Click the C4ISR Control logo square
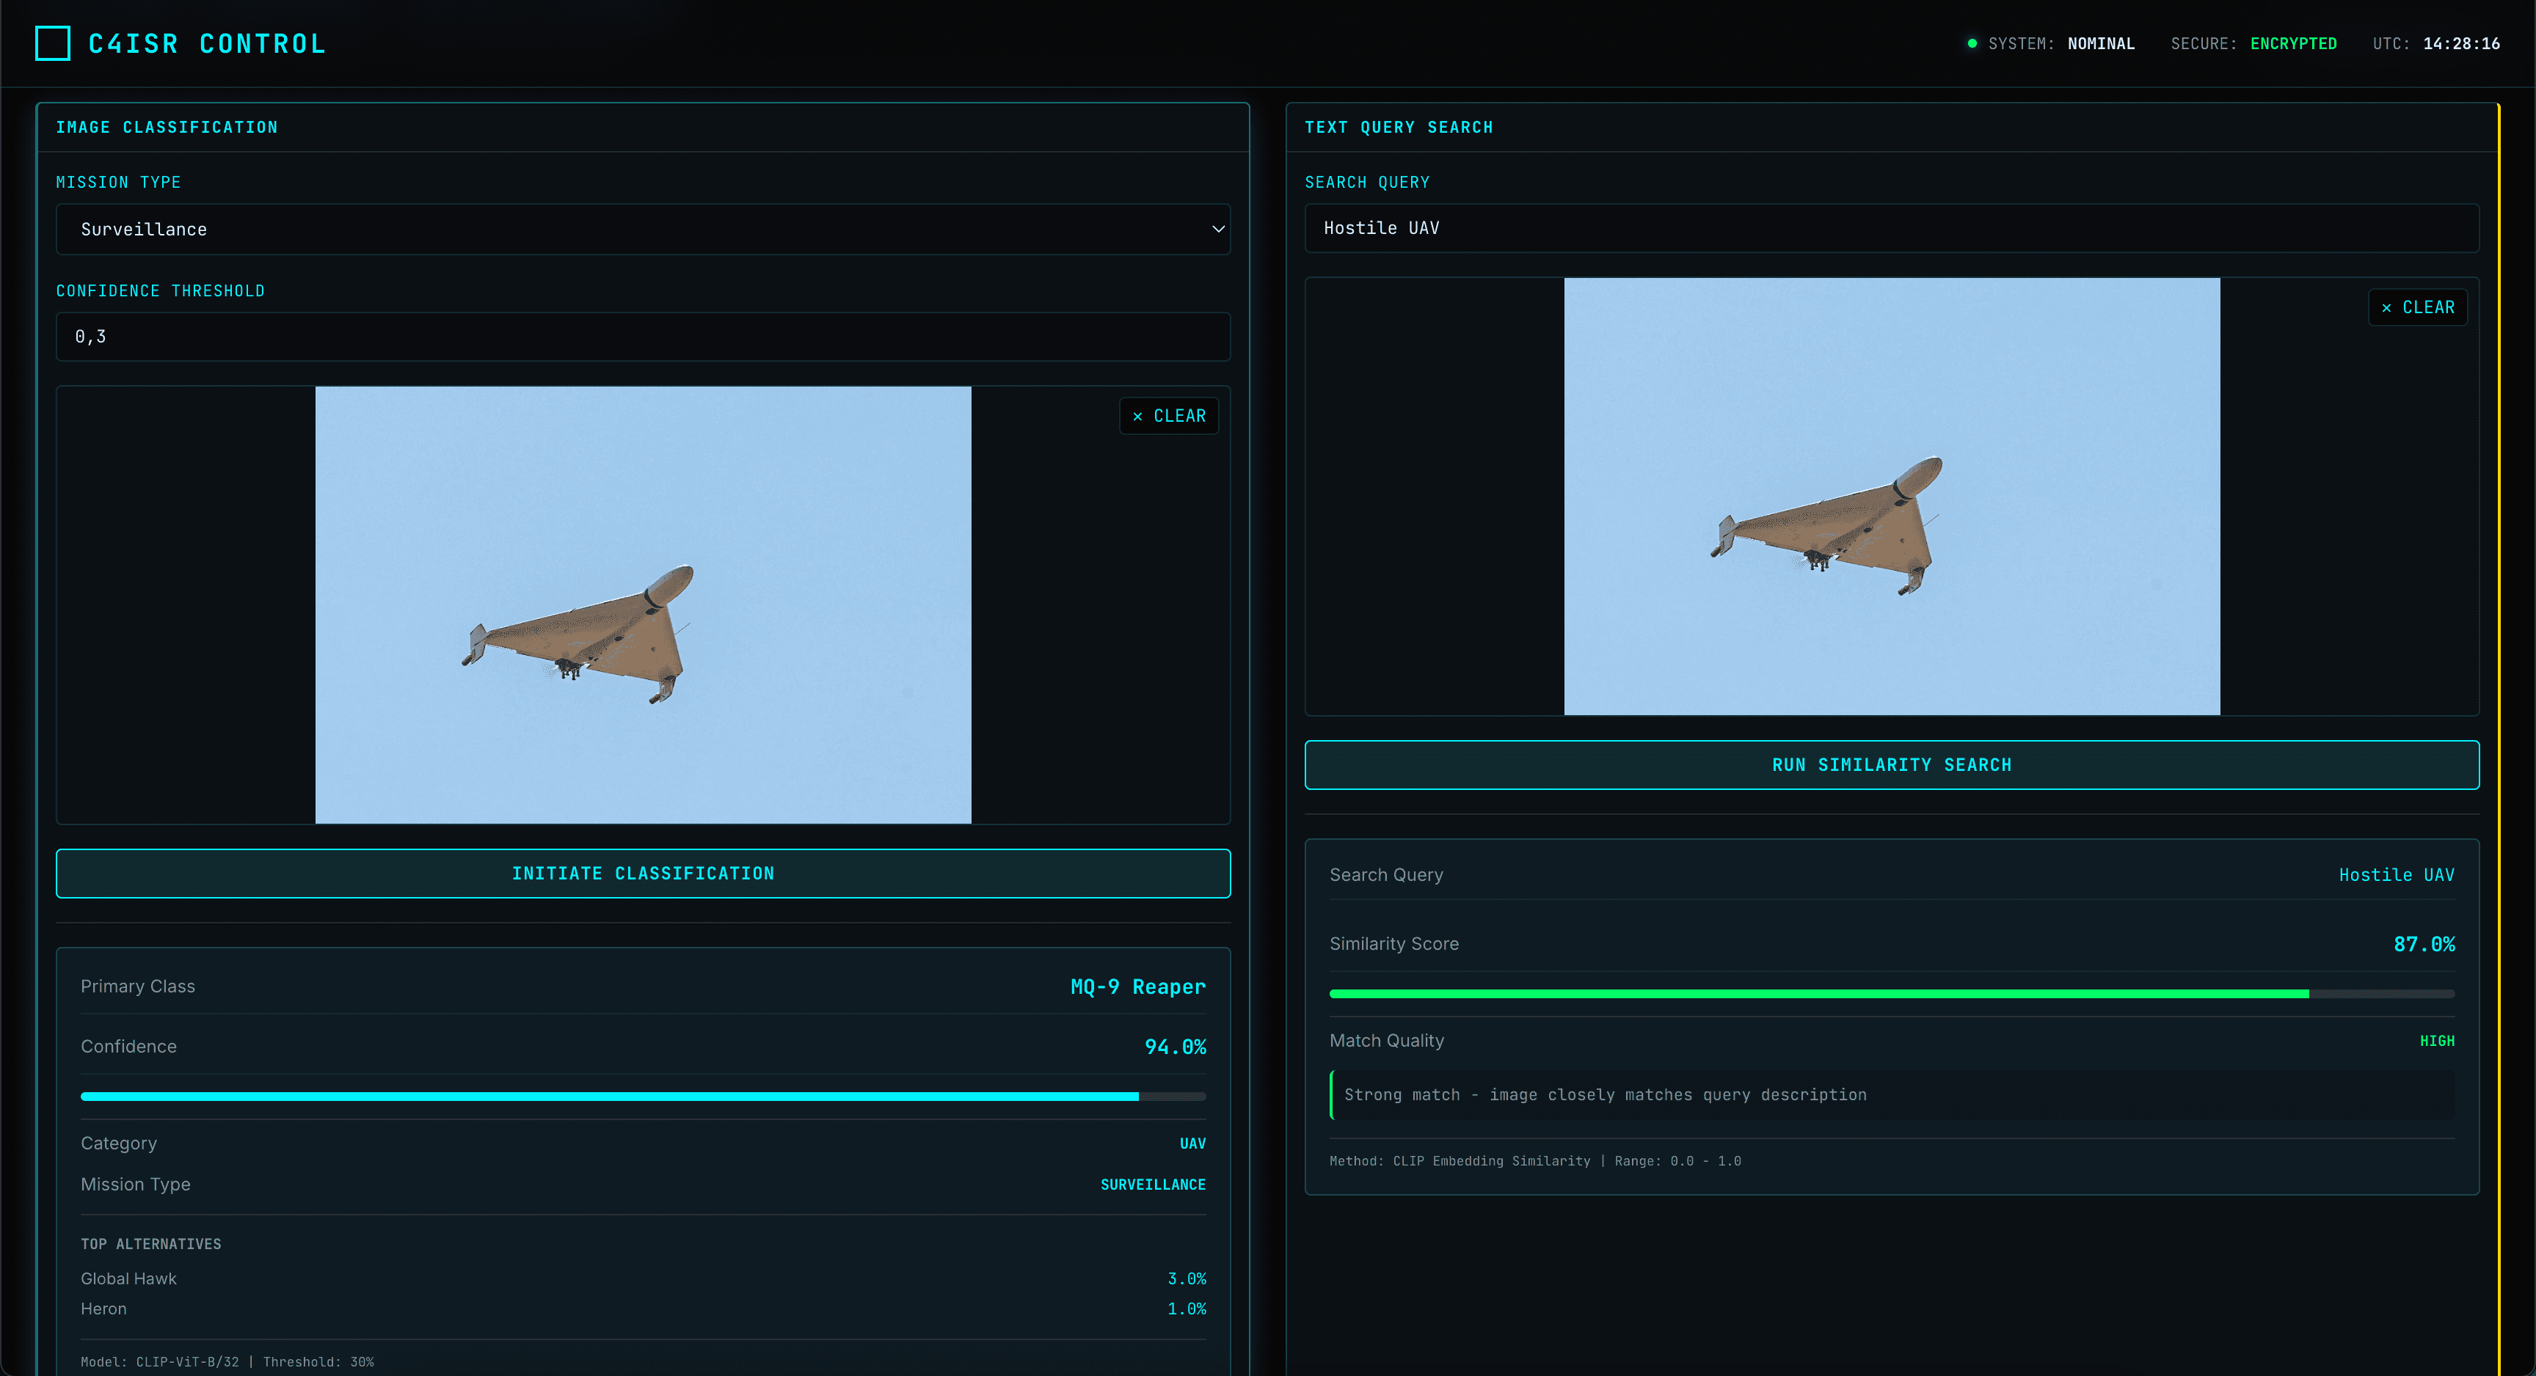Image resolution: width=2536 pixels, height=1376 pixels. 52,43
